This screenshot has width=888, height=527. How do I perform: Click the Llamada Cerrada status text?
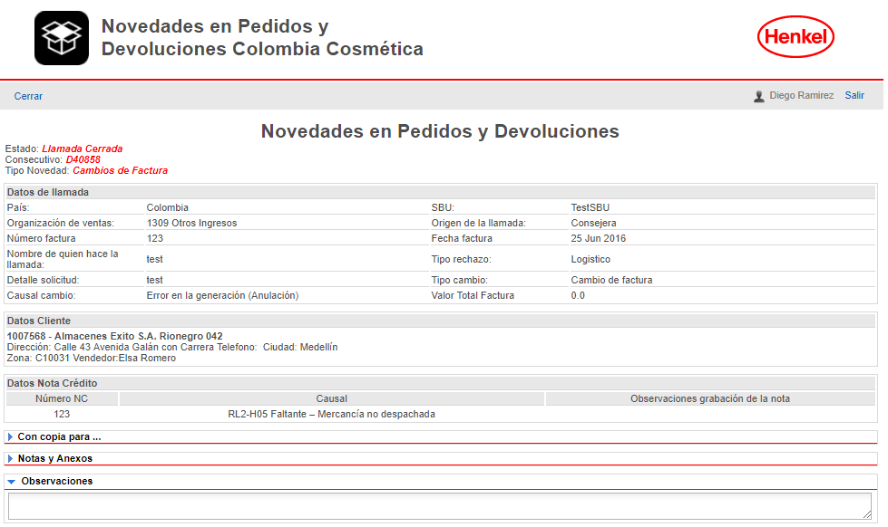coord(82,149)
